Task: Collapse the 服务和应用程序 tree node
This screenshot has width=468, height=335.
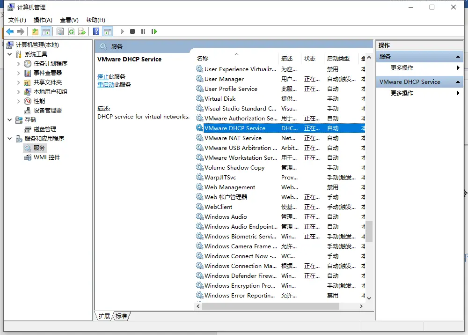Action: tap(9, 138)
